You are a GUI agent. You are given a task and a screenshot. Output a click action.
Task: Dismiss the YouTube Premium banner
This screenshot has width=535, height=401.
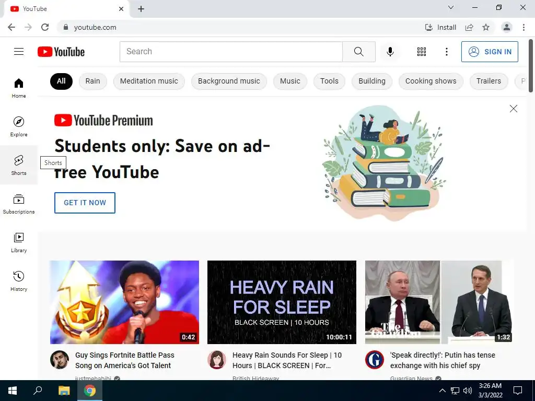[513, 109]
